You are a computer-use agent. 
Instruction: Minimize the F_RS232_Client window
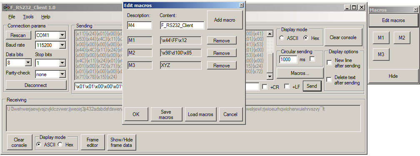347,7
